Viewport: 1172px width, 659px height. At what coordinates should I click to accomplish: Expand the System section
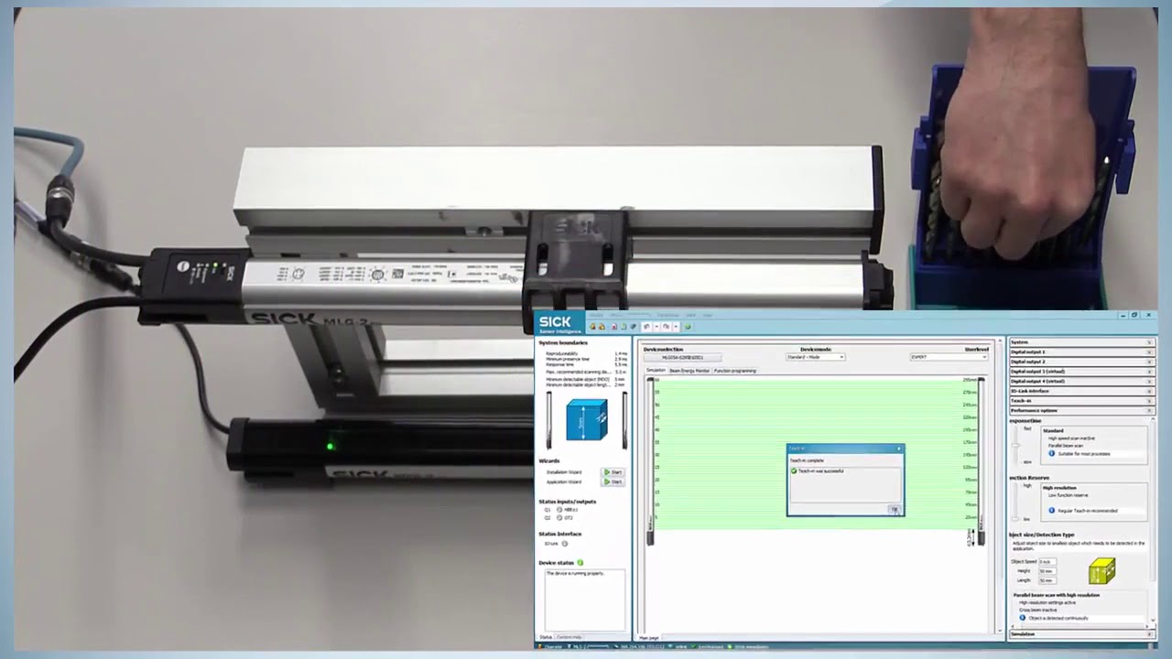[x=1081, y=342]
